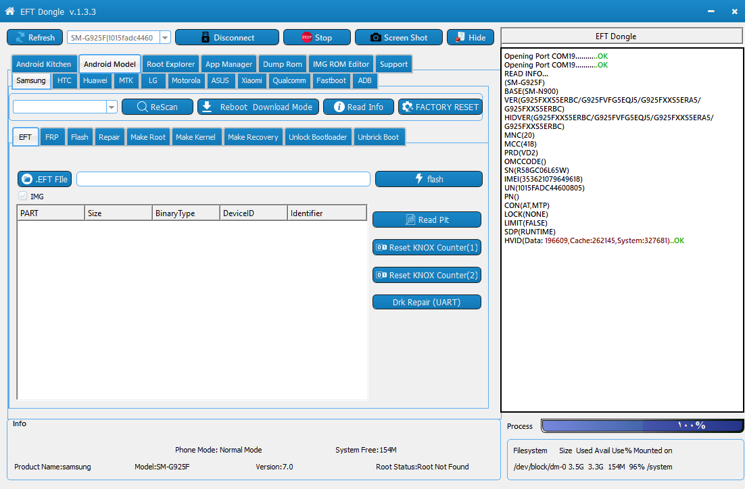Click the DeviceID column header

point(254,213)
